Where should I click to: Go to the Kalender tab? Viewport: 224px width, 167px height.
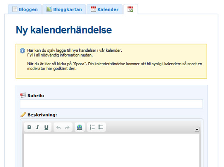click(x=104, y=9)
